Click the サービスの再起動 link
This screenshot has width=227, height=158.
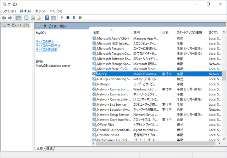pos(46,49)
